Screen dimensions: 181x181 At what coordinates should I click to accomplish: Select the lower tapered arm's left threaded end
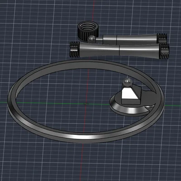pos(74,49)
